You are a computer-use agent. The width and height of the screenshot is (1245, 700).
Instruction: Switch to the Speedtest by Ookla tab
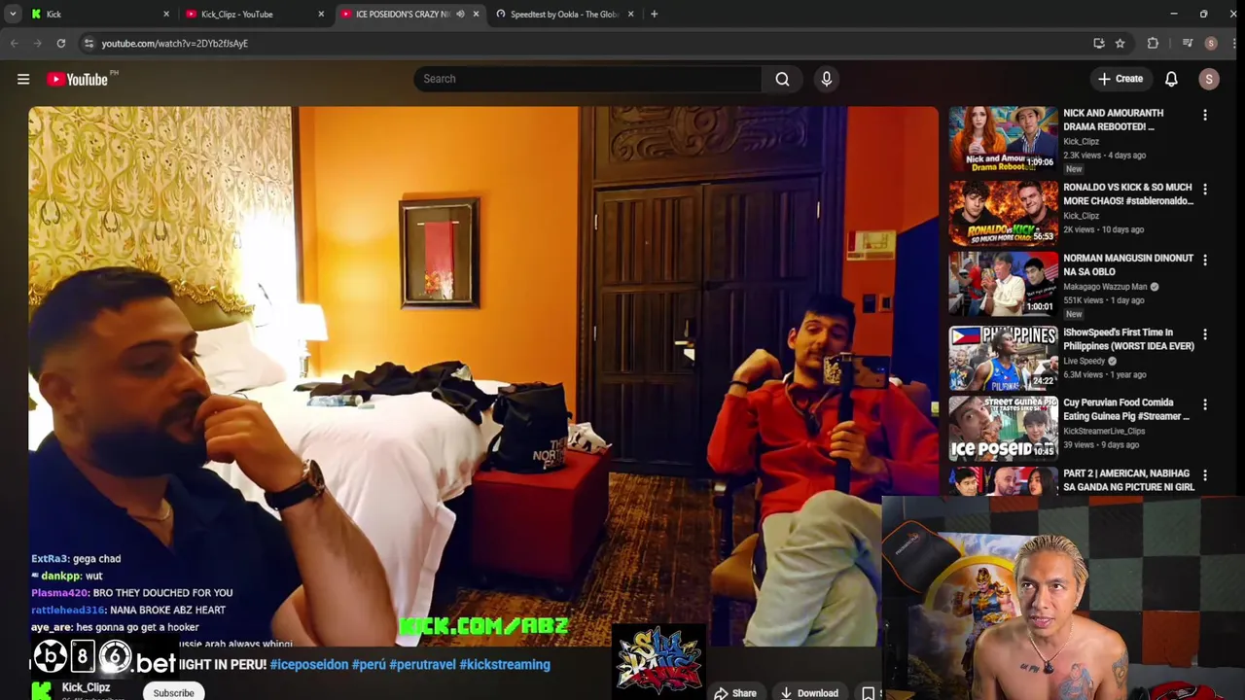point(564,14)
